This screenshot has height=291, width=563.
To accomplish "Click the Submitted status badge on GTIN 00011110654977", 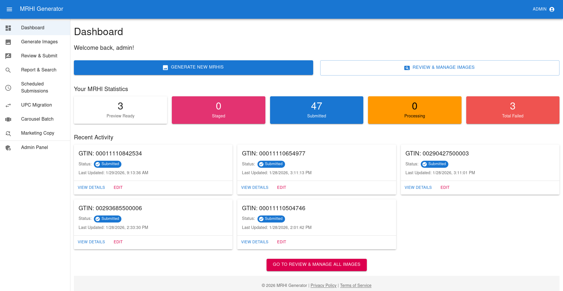I will click(x=271, y=164).
